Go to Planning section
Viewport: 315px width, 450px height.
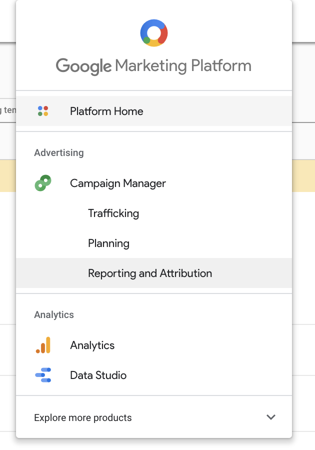154,243
